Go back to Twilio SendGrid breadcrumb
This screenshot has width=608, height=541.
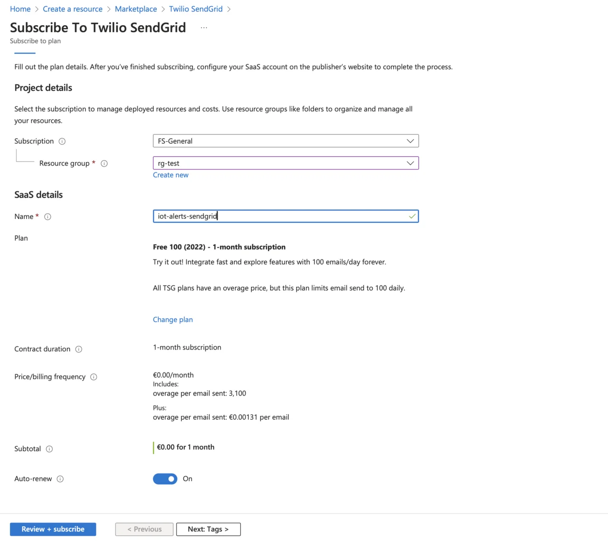pyautogui.click(x=196, y=9)
